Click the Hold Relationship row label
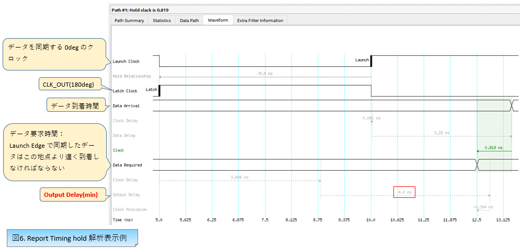Image resolution: width=520 pixels, height=248 pixels. (x=132, y=76)
